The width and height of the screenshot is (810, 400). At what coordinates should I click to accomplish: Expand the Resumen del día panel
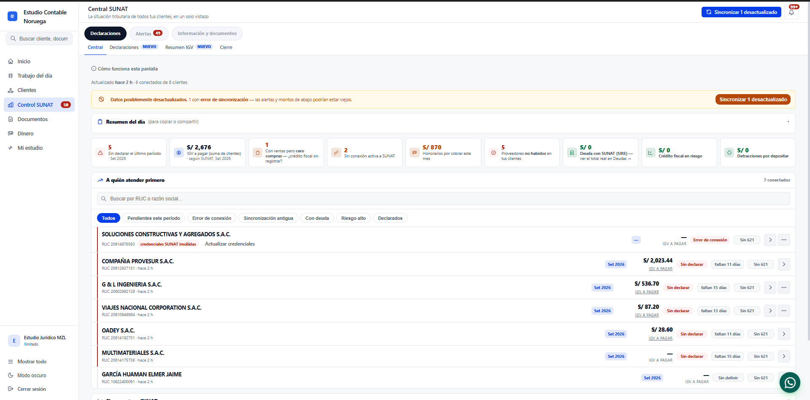(788, 122)
